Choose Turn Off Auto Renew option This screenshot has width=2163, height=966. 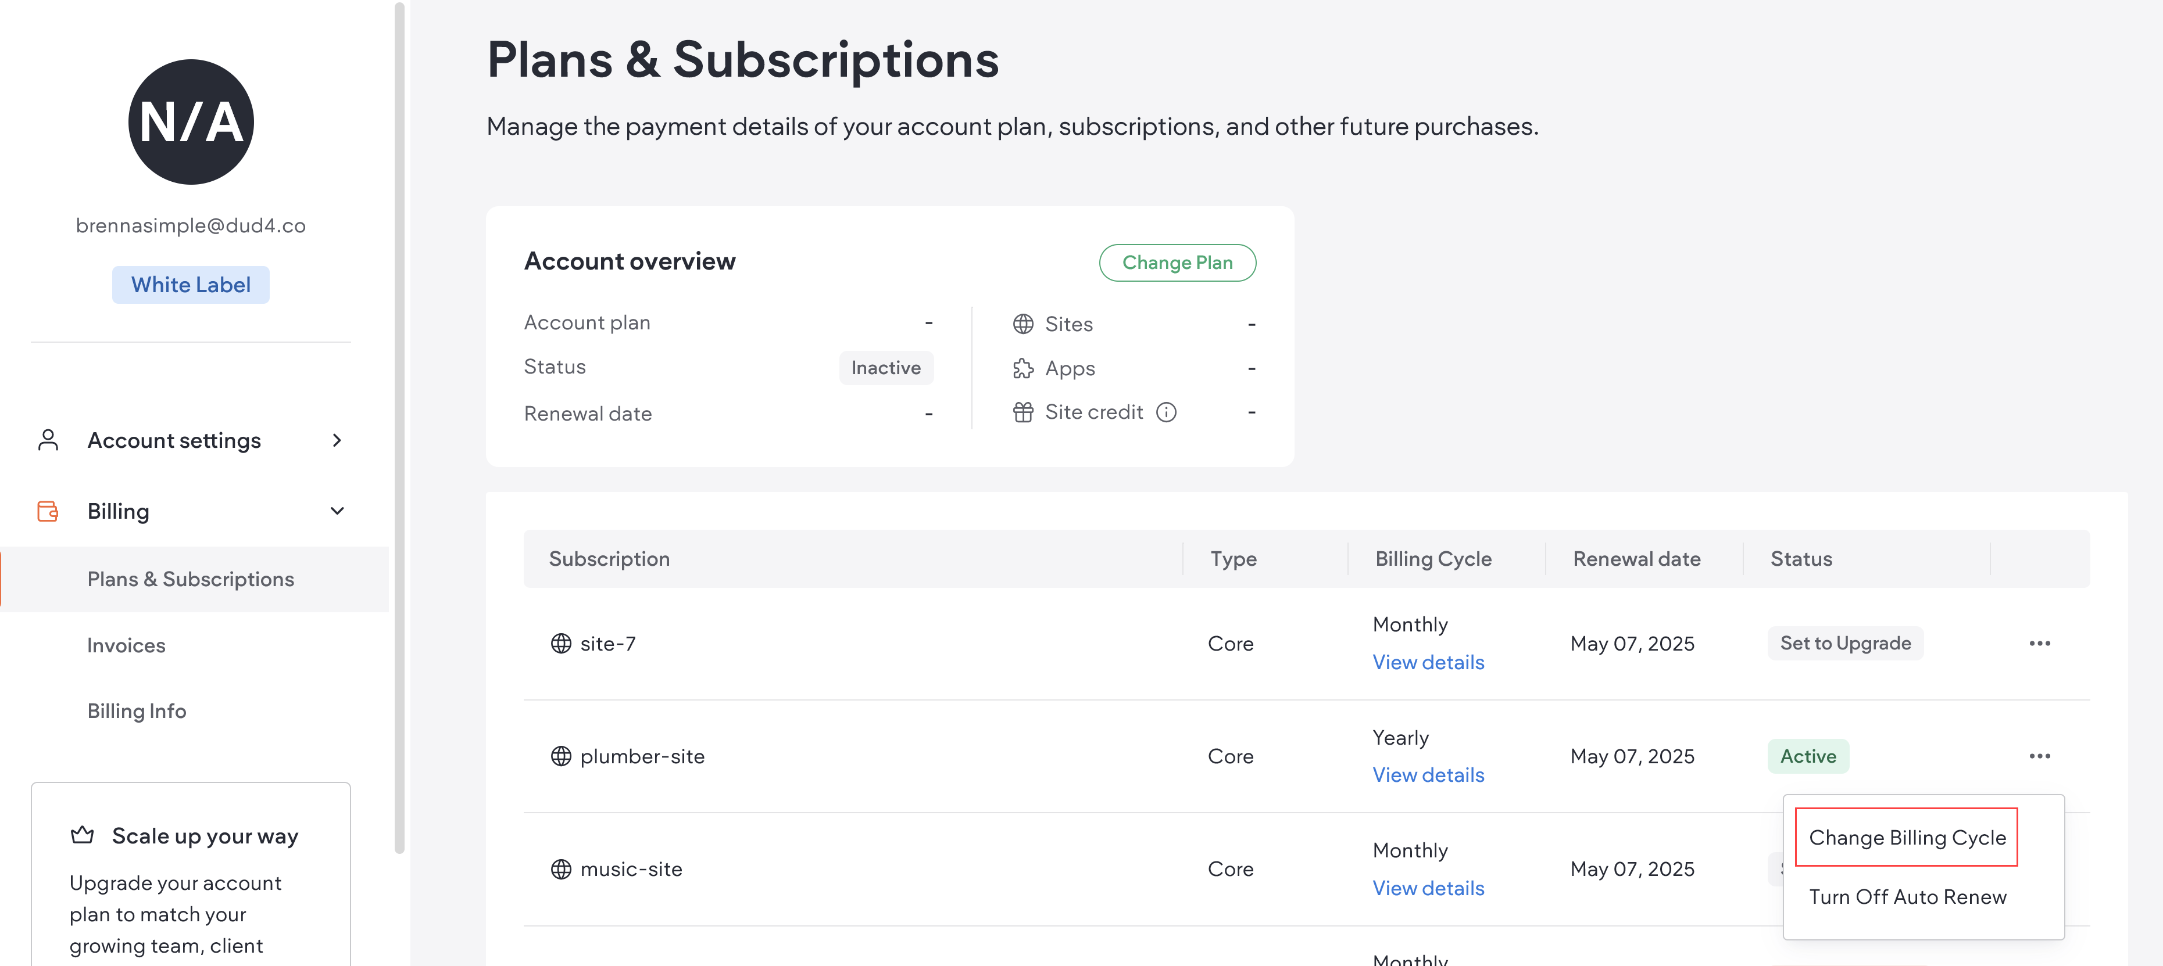pyautogui.click(x=1907, y=896)
